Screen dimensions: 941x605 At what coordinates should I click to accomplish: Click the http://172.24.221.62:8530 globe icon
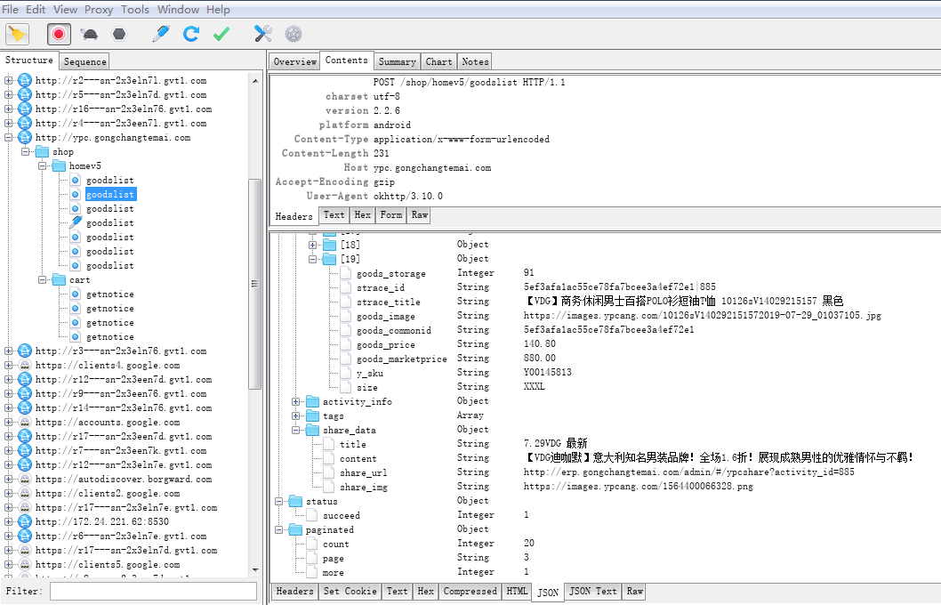coord(25,521)
